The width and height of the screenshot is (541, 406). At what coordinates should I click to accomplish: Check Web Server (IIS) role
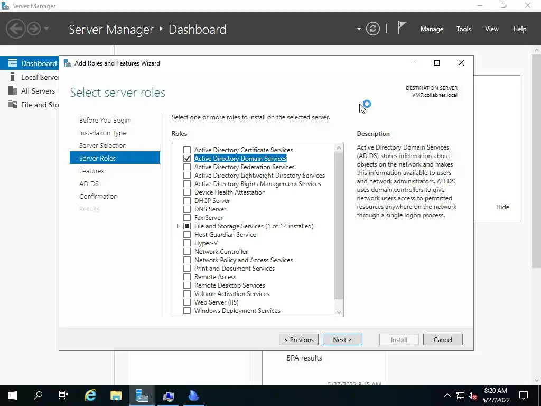click(187, 302)
